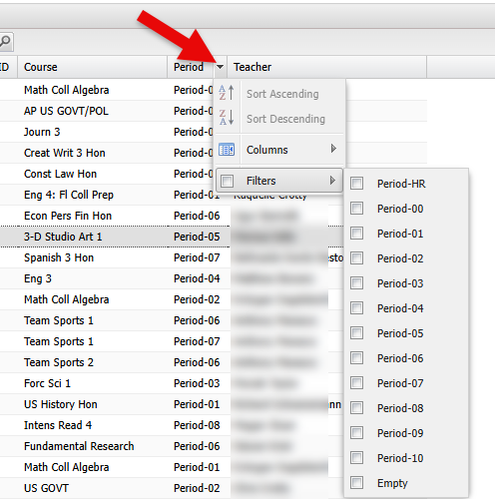Tick the Empty filter checkbox
This screenshot has height=499, width=495.
(x=356, y=482)
